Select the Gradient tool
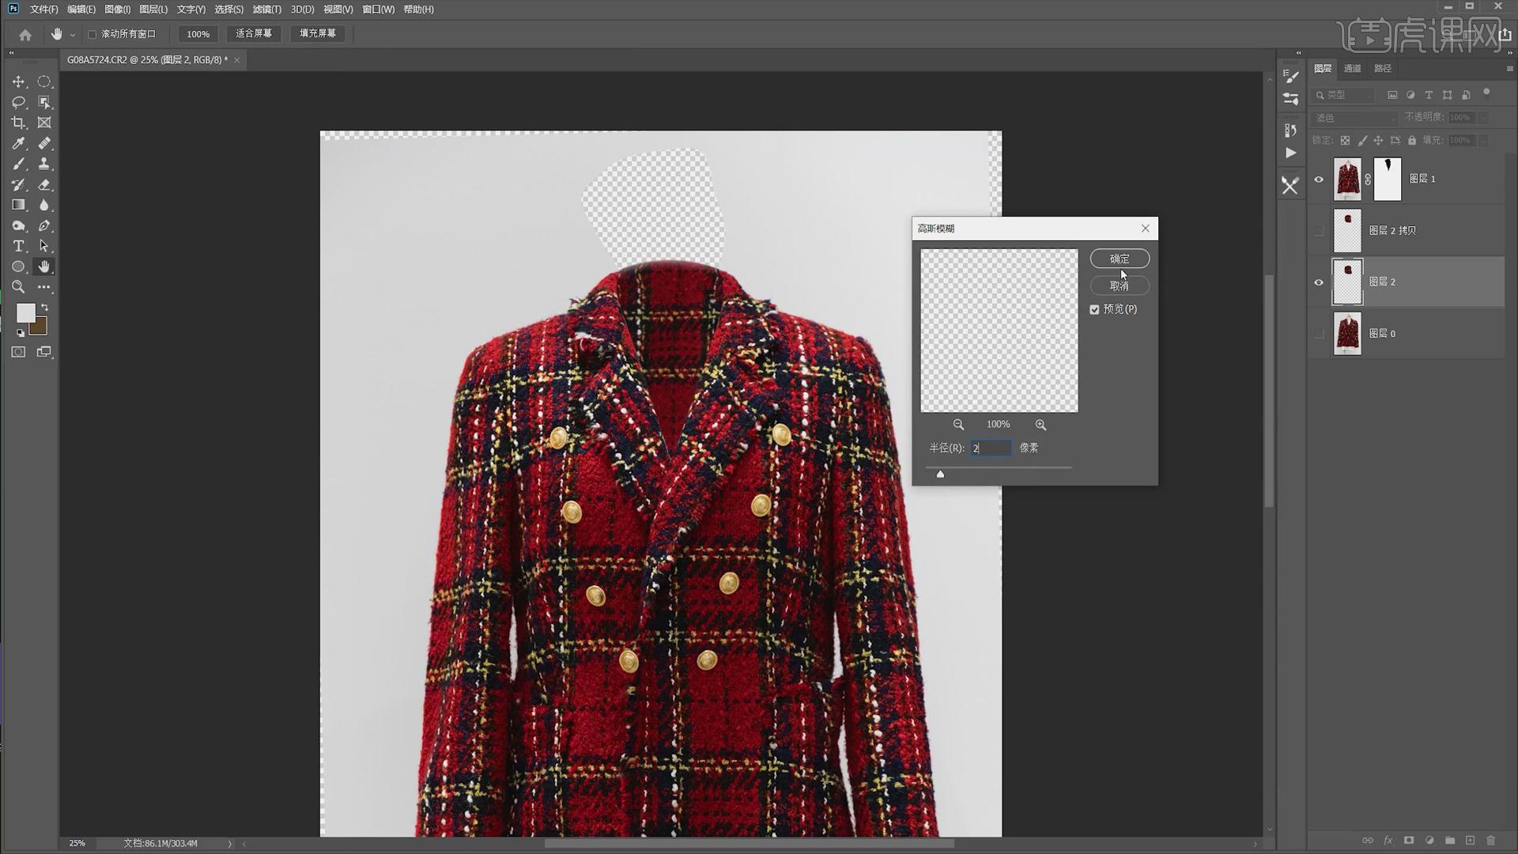Screen dimensions: 1518x854 (x=18, y=205)
